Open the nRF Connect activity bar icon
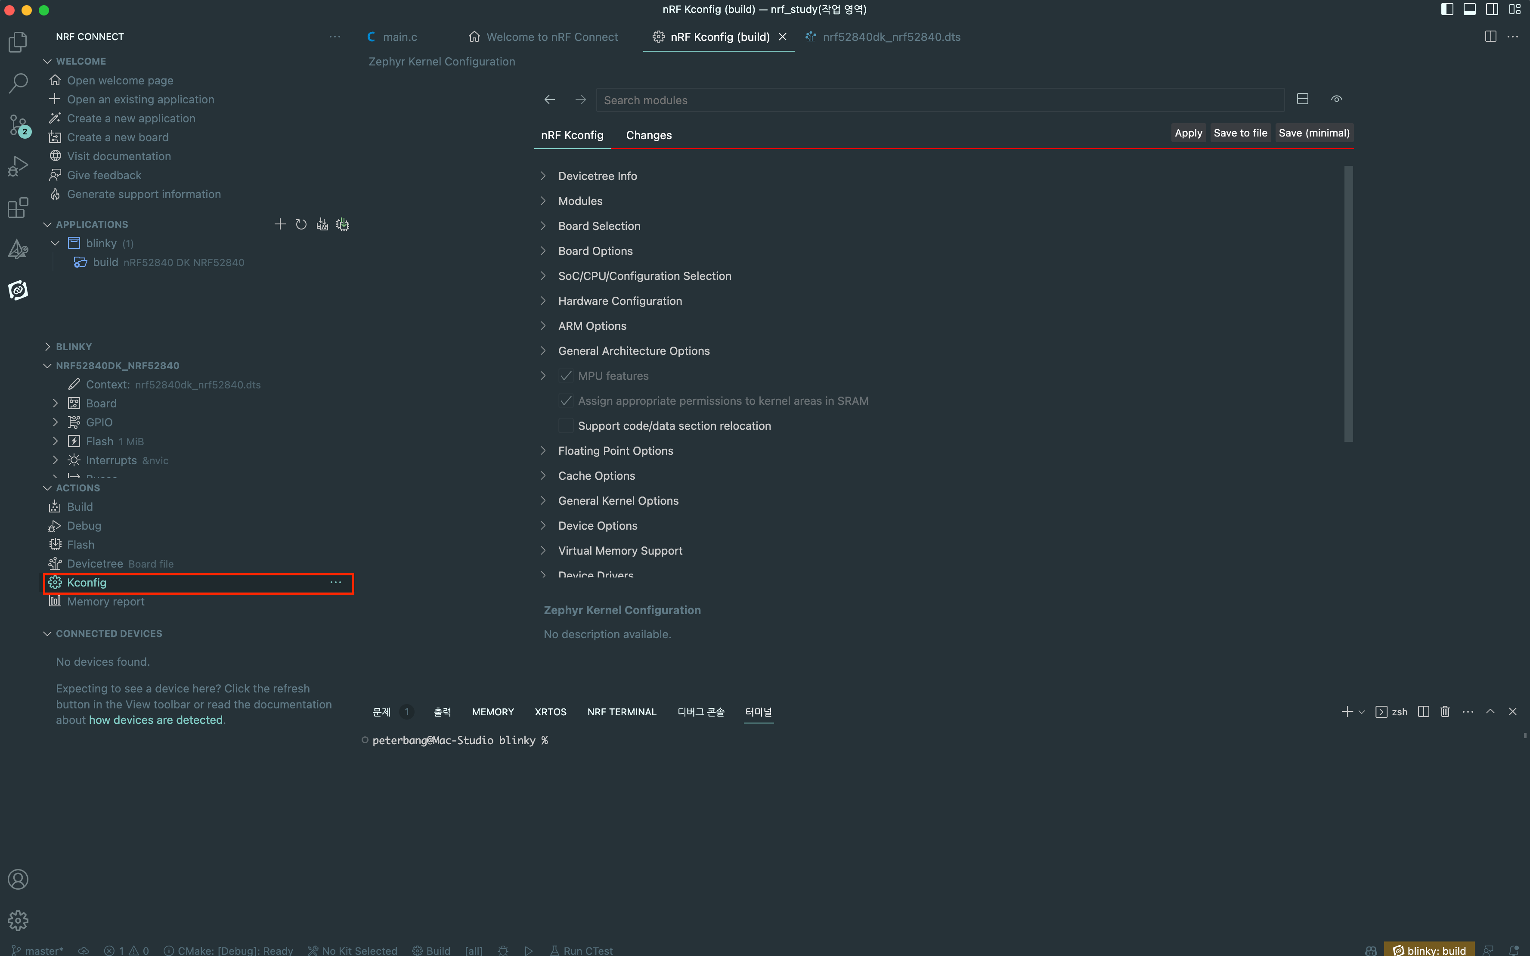1530x956 pixels. [18, 290]
